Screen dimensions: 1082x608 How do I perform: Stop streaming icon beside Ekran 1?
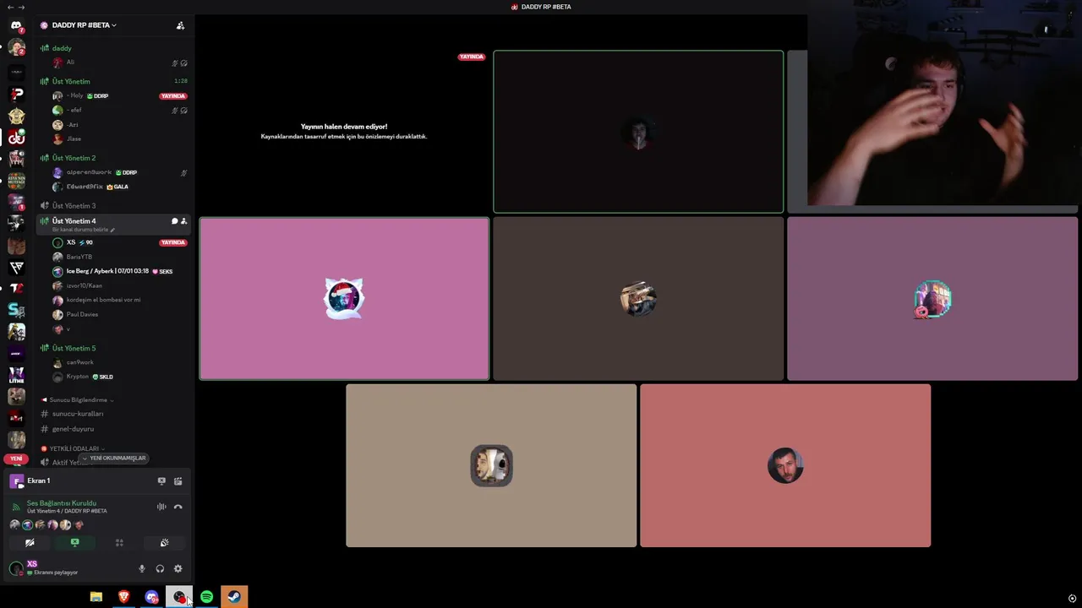161,481
